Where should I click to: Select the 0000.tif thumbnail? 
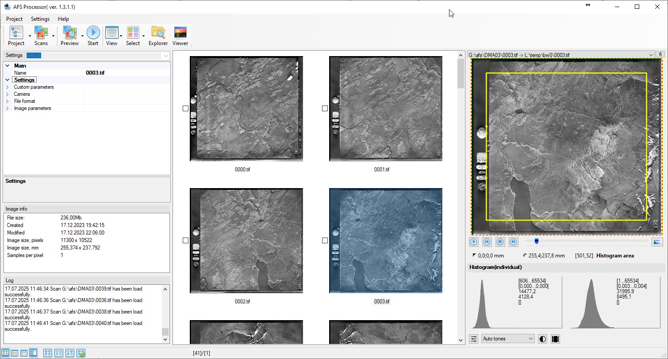coord(246,109)
